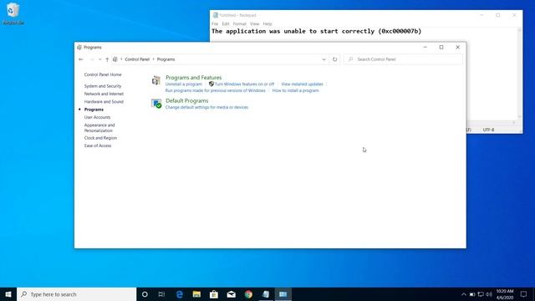Open the taskbar clock and date
The width and height of the screenshot is (535, 301).
pyautogui.click(x=505, y=294)
